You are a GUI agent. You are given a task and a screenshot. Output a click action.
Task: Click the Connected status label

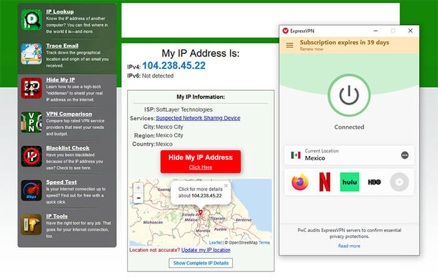coord(349,127)
